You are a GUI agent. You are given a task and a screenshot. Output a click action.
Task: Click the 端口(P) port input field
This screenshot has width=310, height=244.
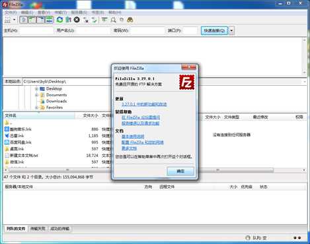(x=190, y=30)
